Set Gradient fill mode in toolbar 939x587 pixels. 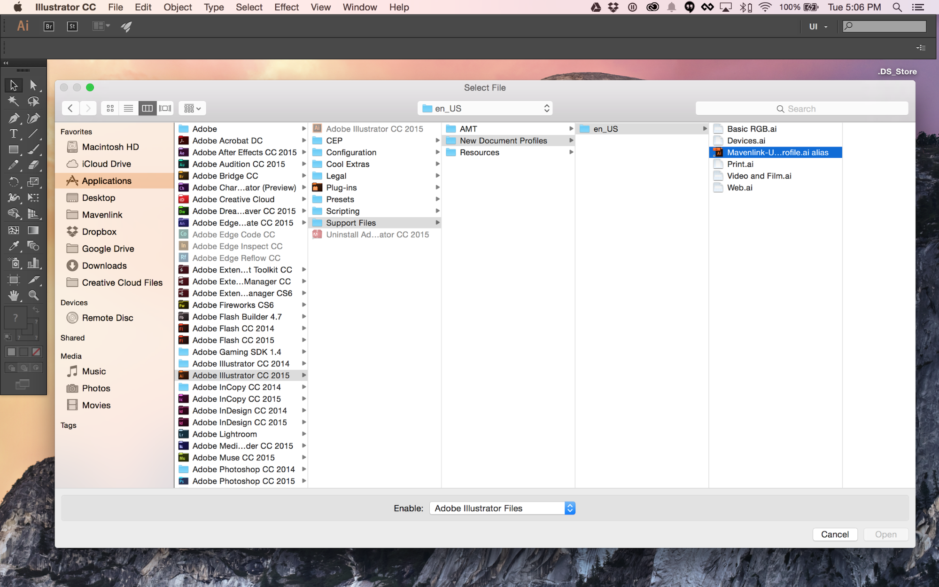point(23,352)
